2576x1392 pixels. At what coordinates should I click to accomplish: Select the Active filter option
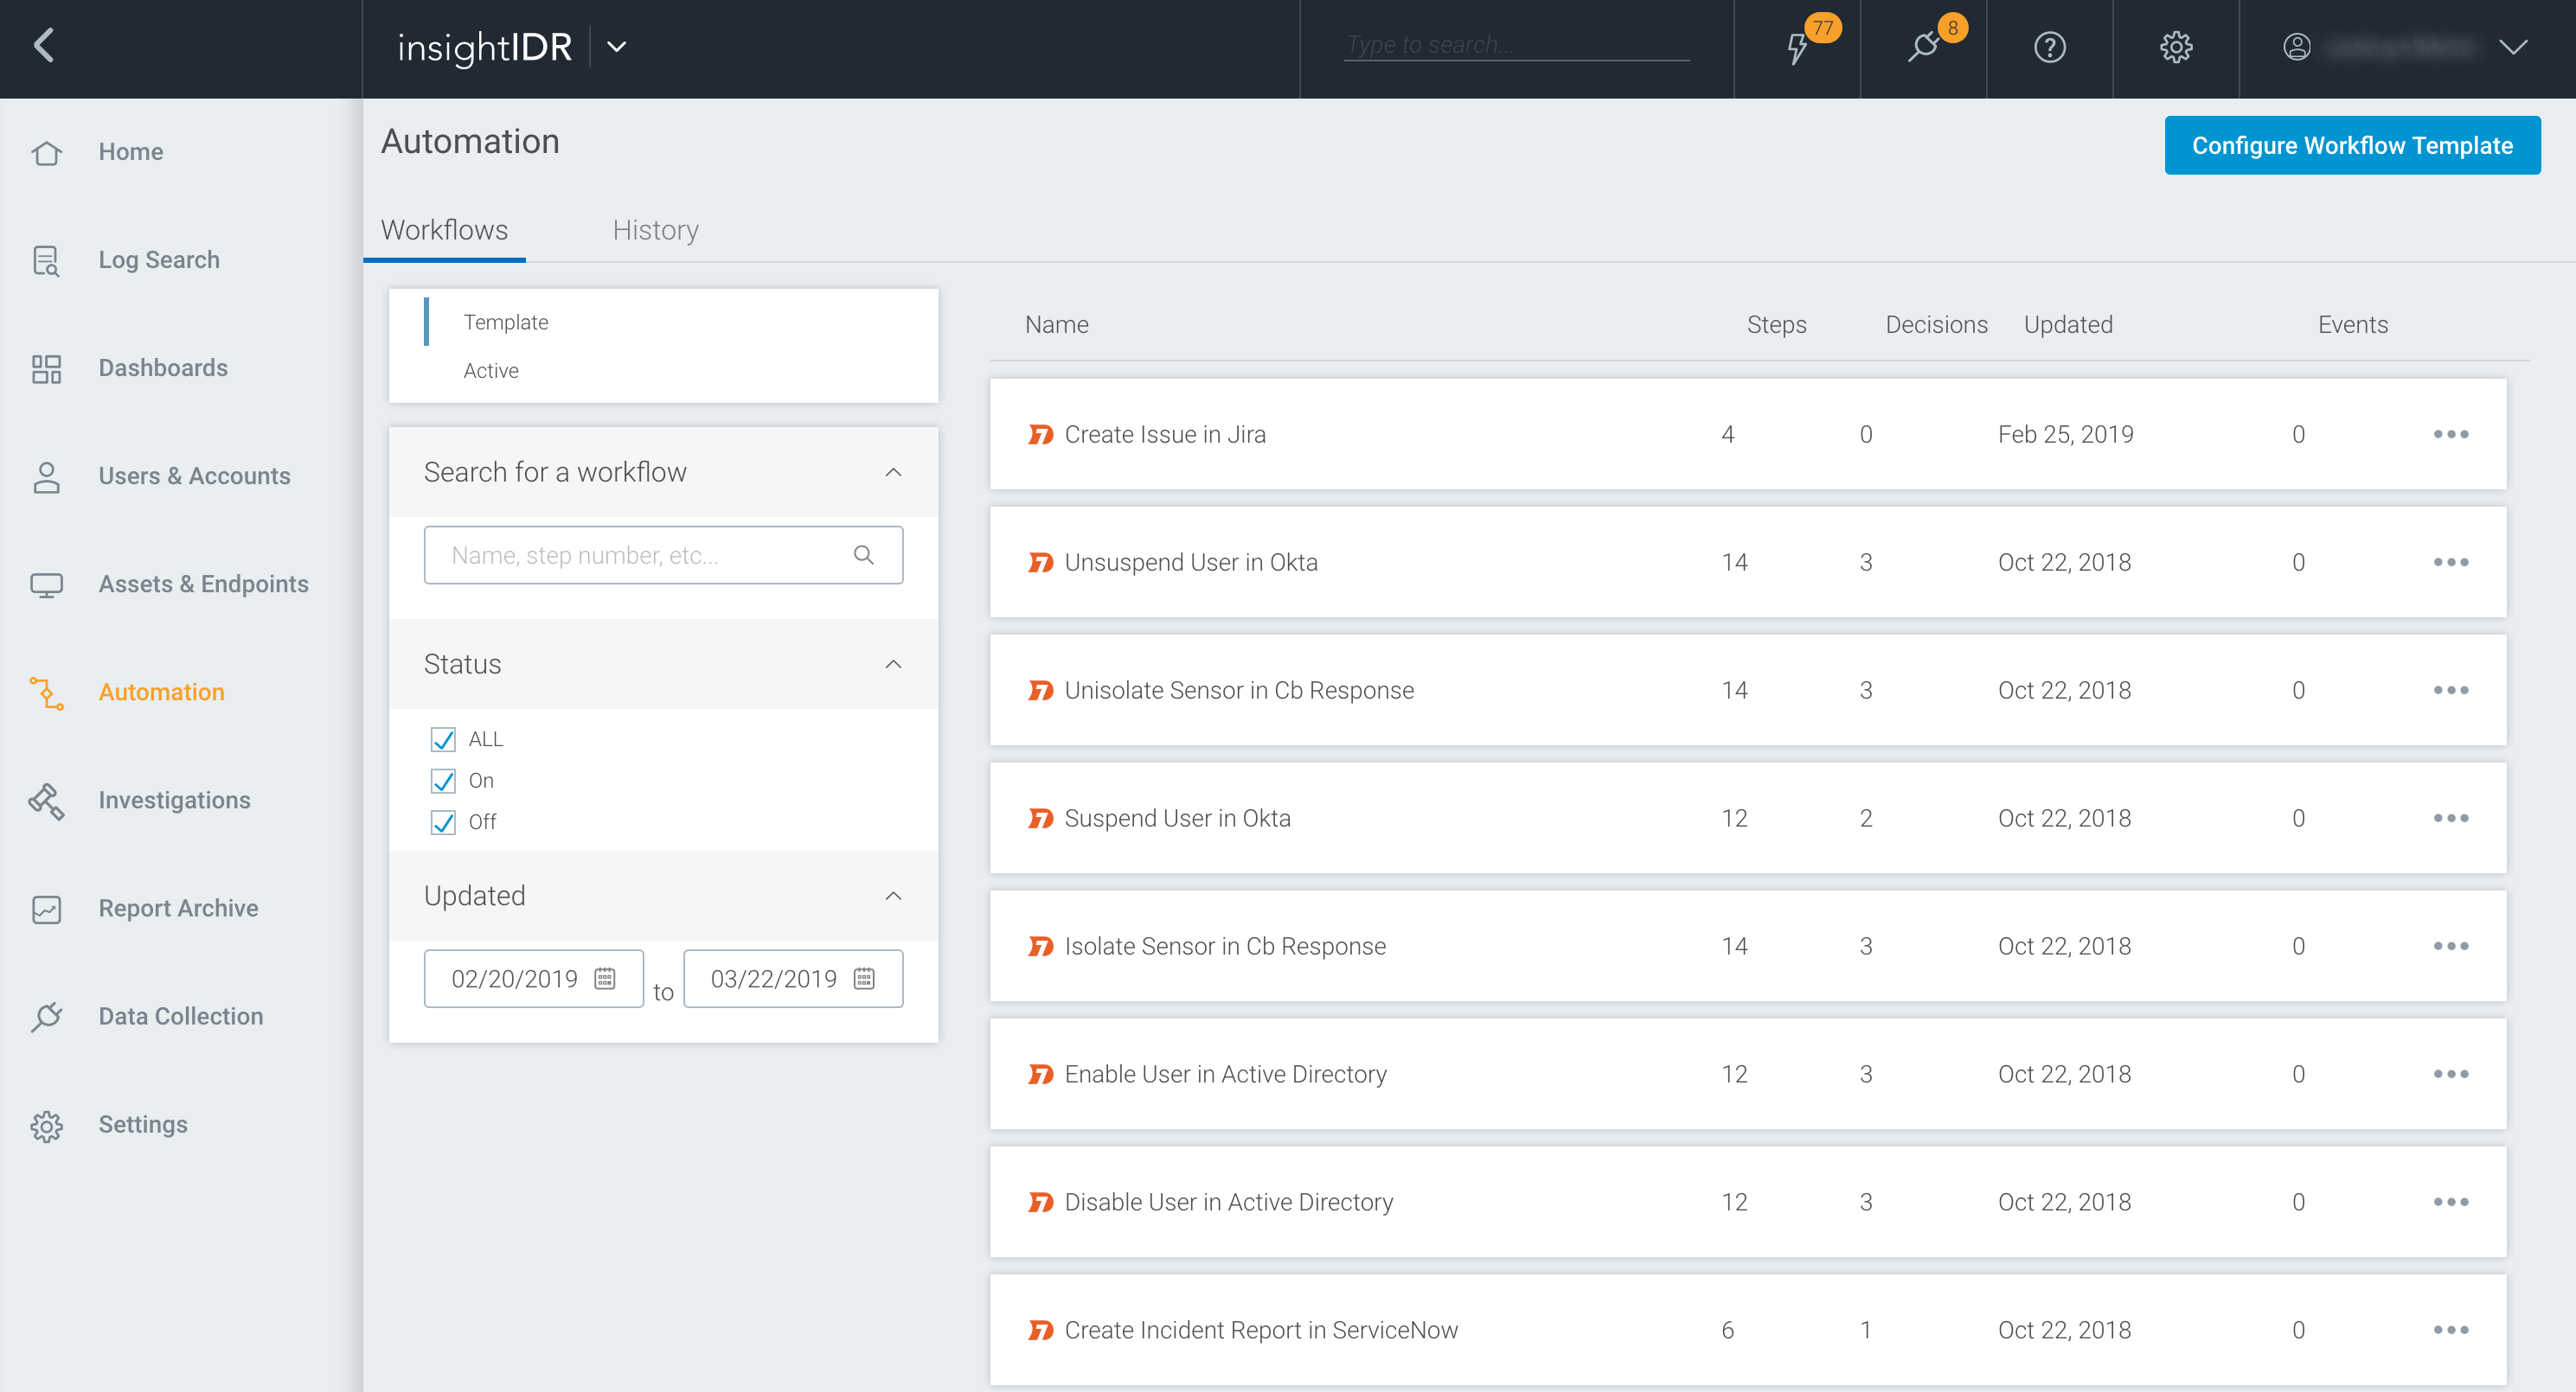tap(491, 371)
